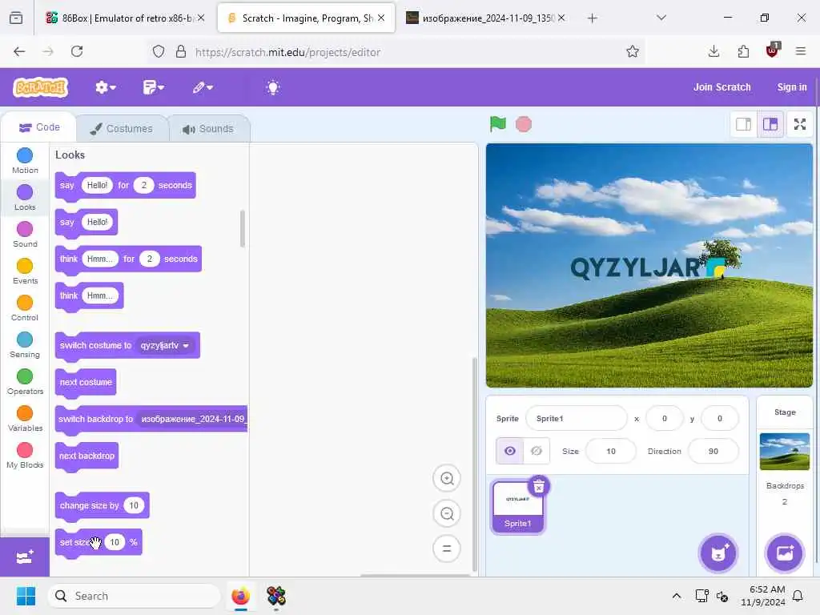
Task: Click the sprite x position field
Action: tap(665, 418)
